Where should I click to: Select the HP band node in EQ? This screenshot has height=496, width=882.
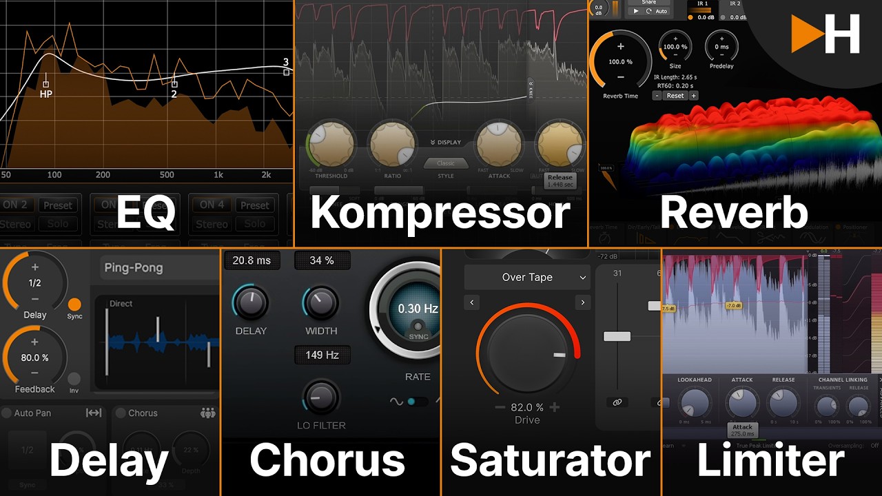pyautogui.click(x=46, y=85)
